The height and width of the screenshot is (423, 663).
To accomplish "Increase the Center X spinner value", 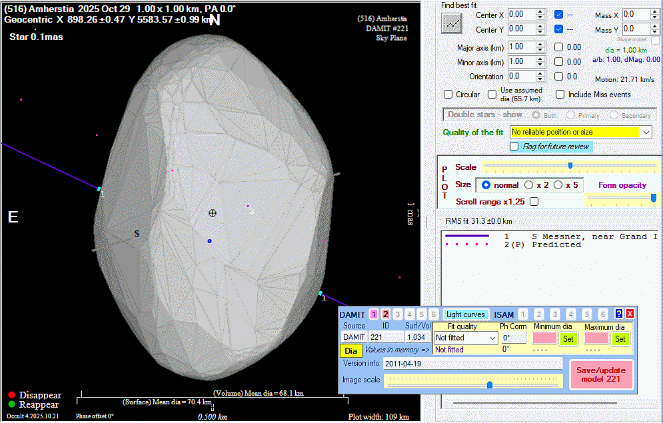I will [540, 11].
